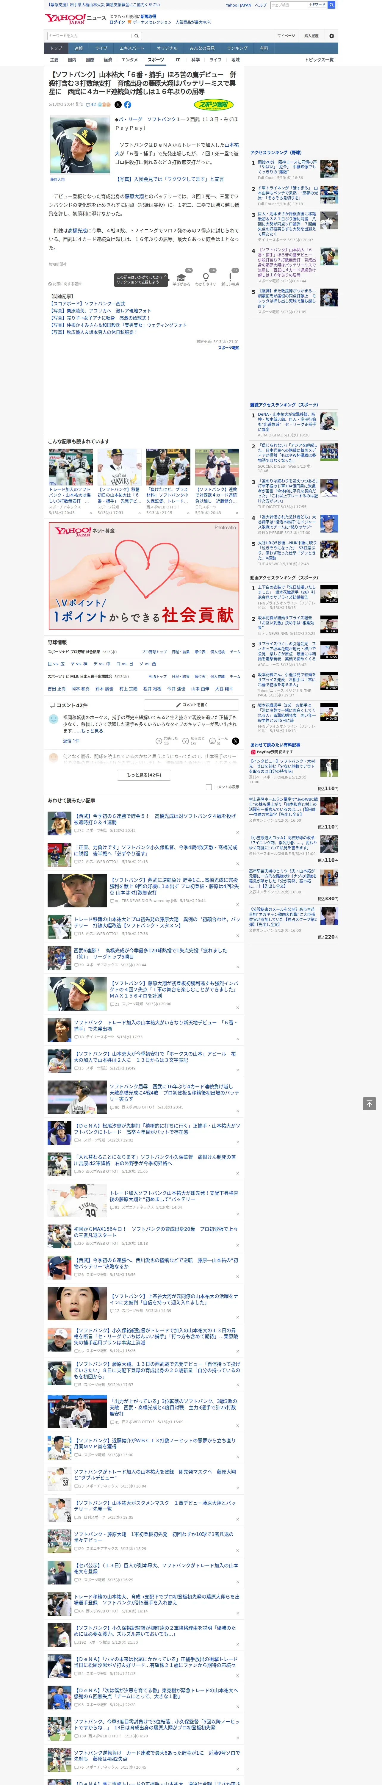Open the プロ野球トップ link

154,652
